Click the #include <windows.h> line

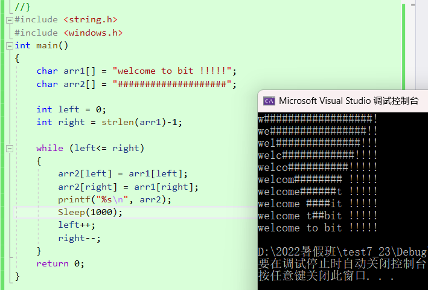[68, 33]
